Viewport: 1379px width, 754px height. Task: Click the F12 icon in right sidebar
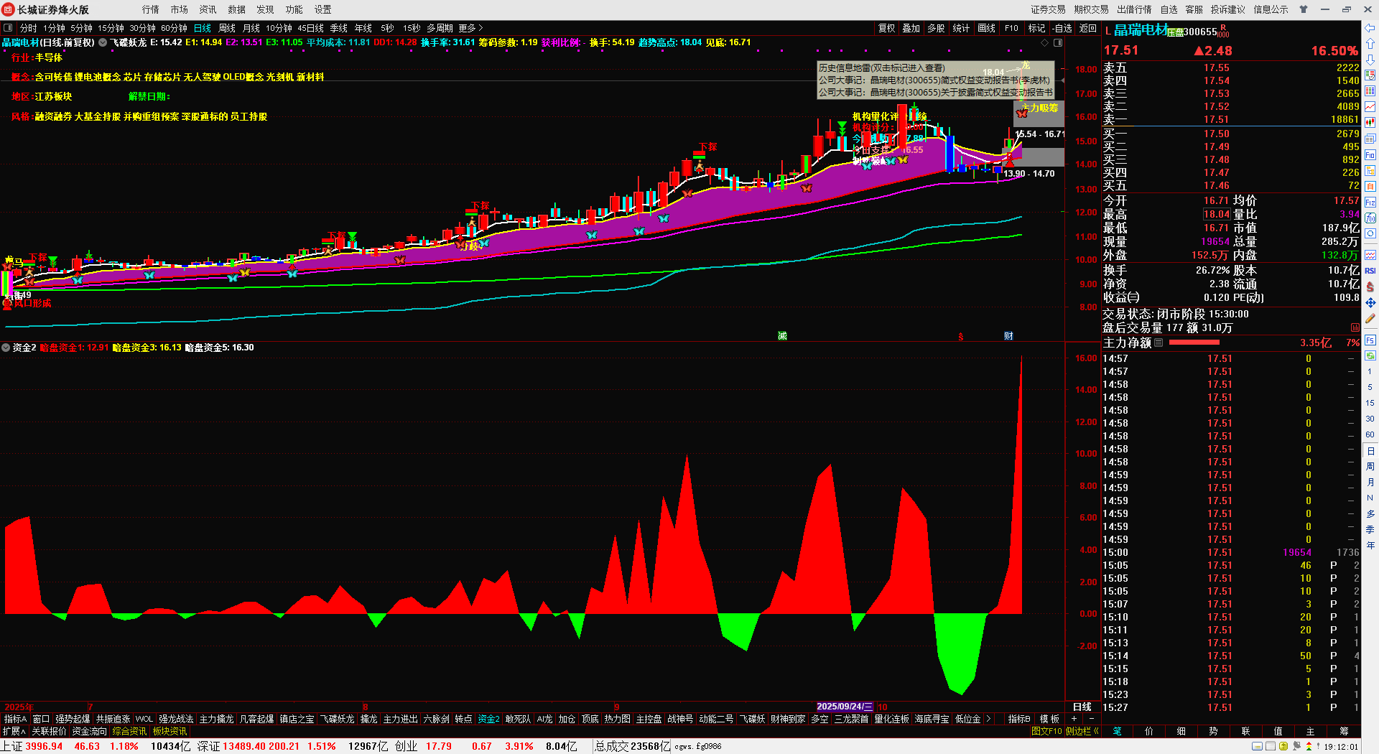(x=1370, y=203)
